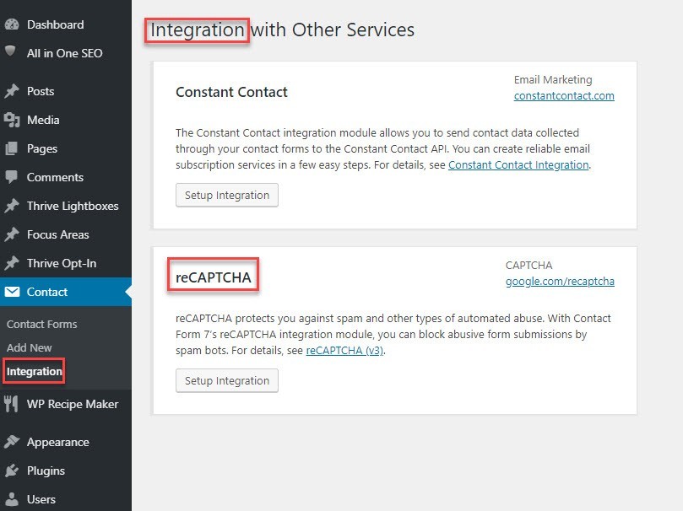Choose Add New under Contact

coord(30,348)
